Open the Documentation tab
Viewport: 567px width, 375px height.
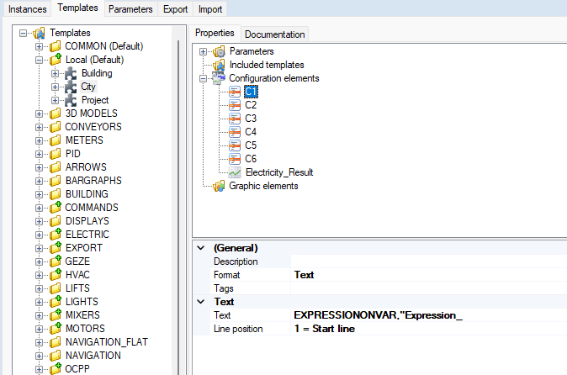point(274,34)
